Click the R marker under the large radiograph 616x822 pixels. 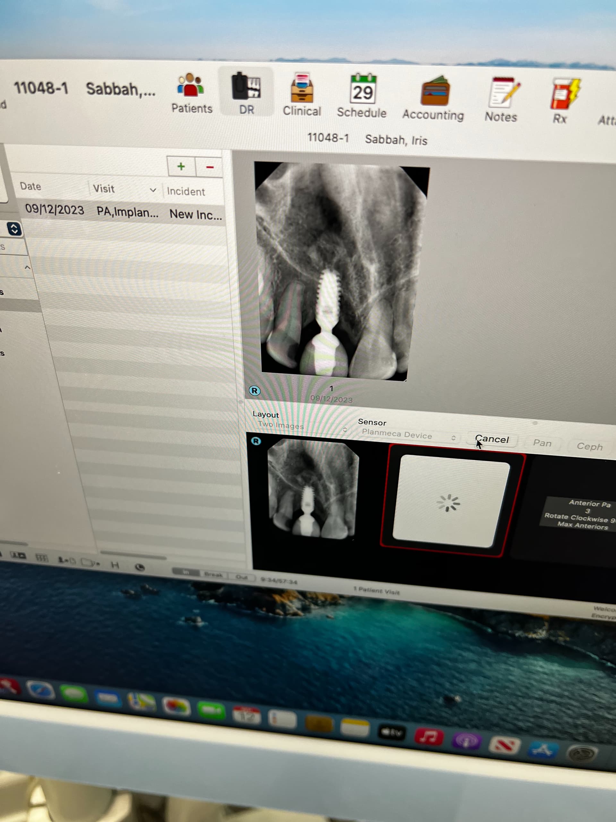coord(254,390)
